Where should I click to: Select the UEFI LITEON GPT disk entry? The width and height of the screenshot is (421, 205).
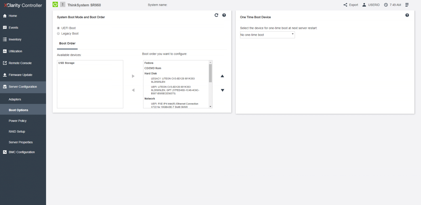[x=175, y=90]
